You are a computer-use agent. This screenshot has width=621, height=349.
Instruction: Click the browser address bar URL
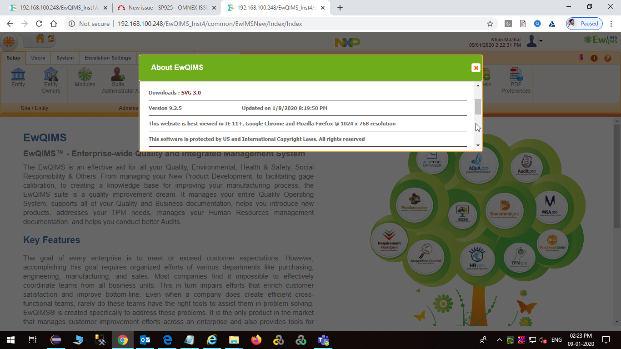coord(210,24)
